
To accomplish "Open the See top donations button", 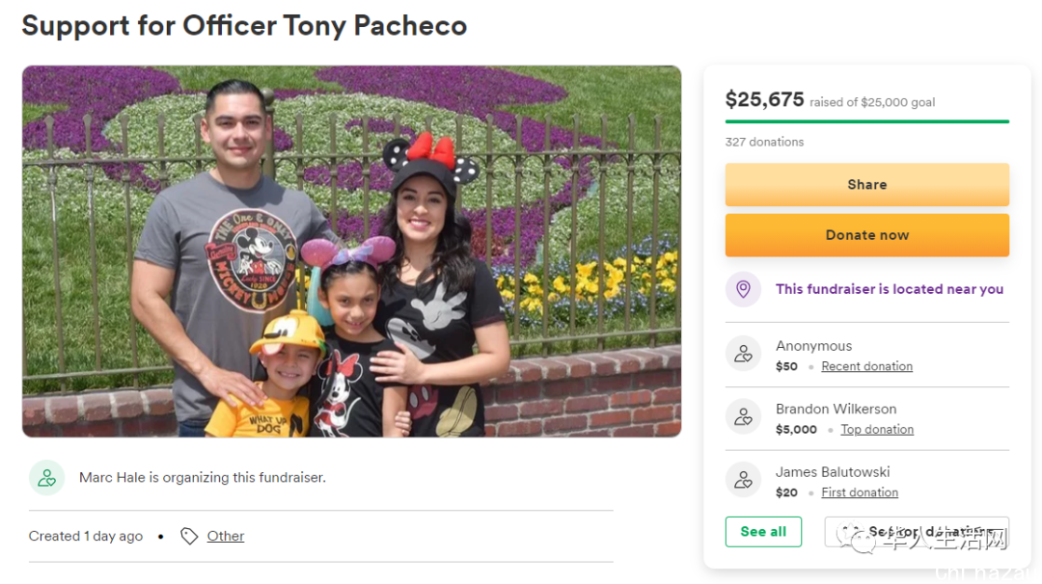I will pyautogui.click(x=917, y=532).
